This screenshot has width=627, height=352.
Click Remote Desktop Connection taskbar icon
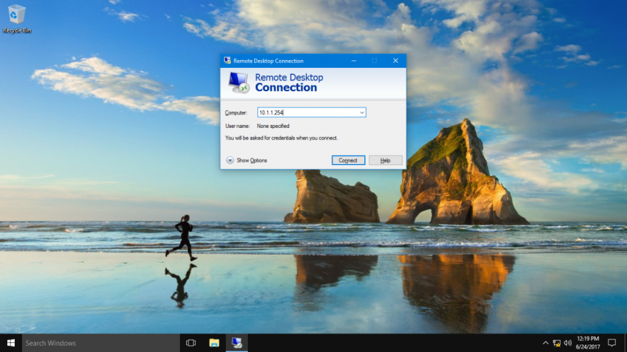click(236, 343)
